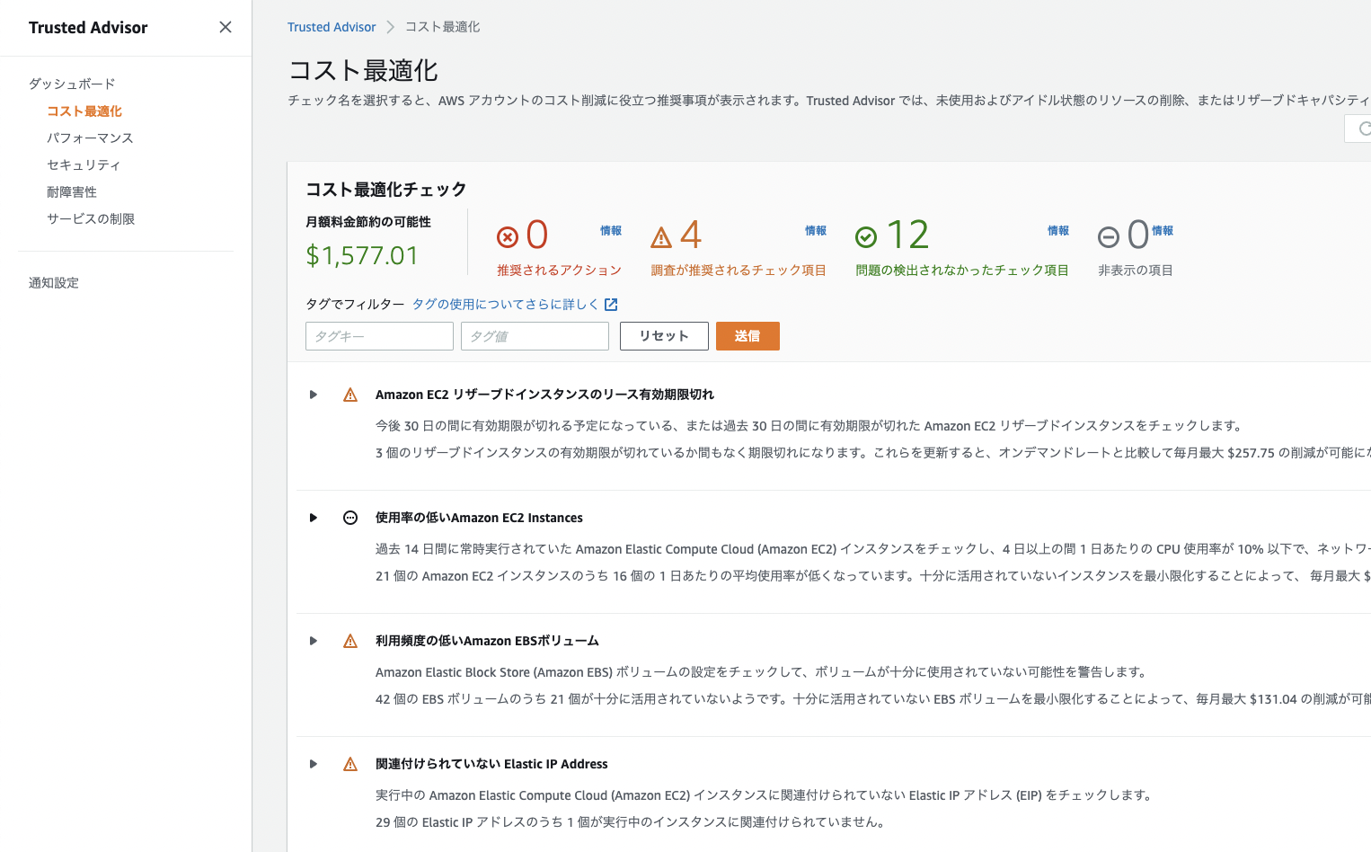
Task: Click the Trusted Advisor breadcrumb link
Action: tap(332, 27)
